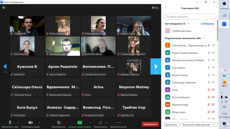The height and width of the screenshot is (129, 230).
Task: Select Mayorov Matvey participant tile
Action: pyautogui.click(x=134, y=87)
